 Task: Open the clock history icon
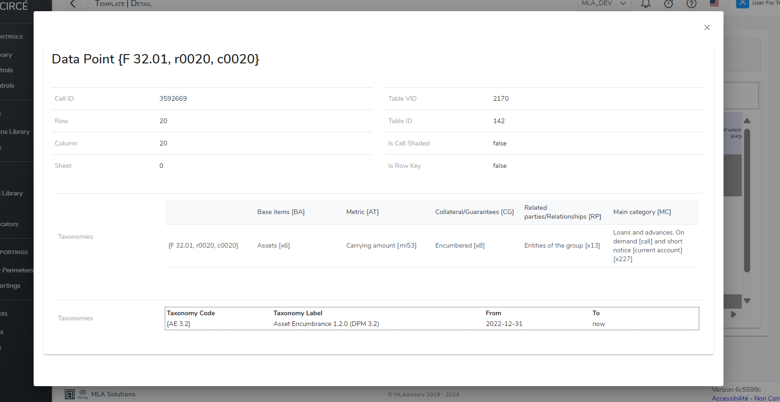pos(668,4)
